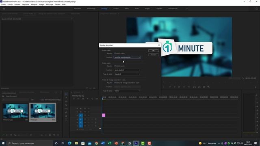
Task: Open the Fenêtre menu
Action: [58, 4]
